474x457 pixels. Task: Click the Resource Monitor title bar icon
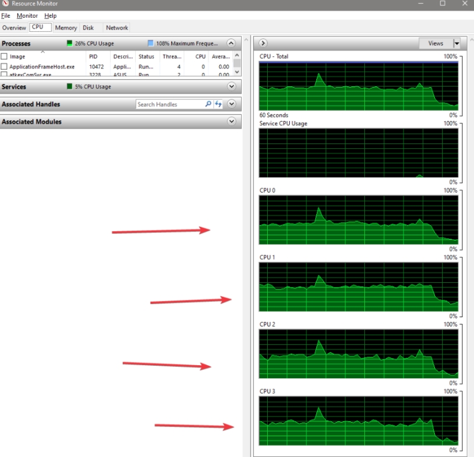pos(5,4)
